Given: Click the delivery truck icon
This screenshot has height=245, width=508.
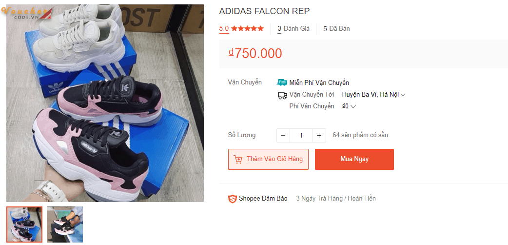Looking at the screenshot, I should [x=282, y=95].
